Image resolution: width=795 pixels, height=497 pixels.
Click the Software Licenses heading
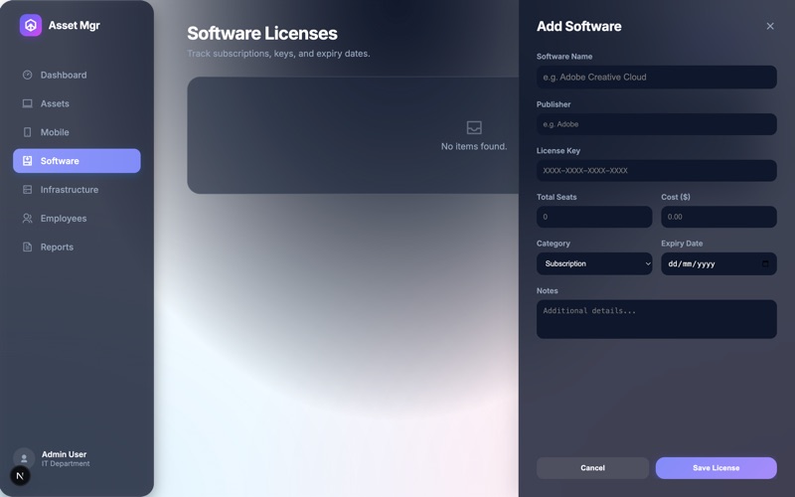262,33
